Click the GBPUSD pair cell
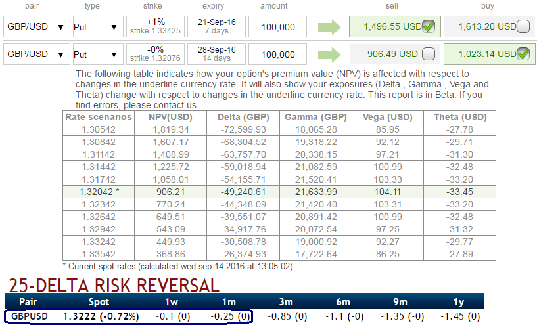537x325 pixels. click(x=30, y=316)
